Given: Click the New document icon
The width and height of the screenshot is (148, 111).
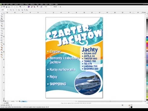Looking at the screenshot, I should click(x=2, y=7).
